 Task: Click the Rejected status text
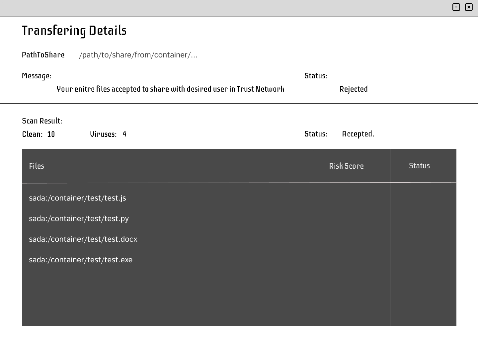pos(353,89)
